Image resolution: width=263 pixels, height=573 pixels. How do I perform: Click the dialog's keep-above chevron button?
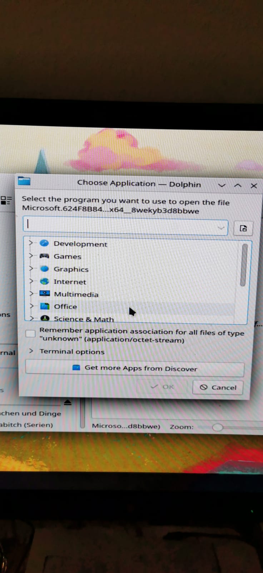click(238, 186)
